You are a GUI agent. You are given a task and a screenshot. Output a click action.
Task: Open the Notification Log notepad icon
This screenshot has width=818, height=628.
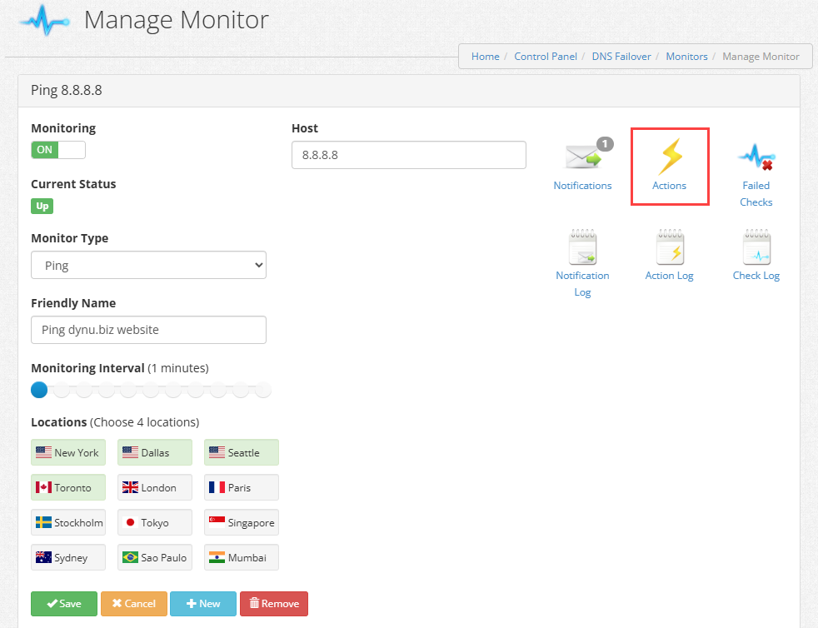pos(583,247)
